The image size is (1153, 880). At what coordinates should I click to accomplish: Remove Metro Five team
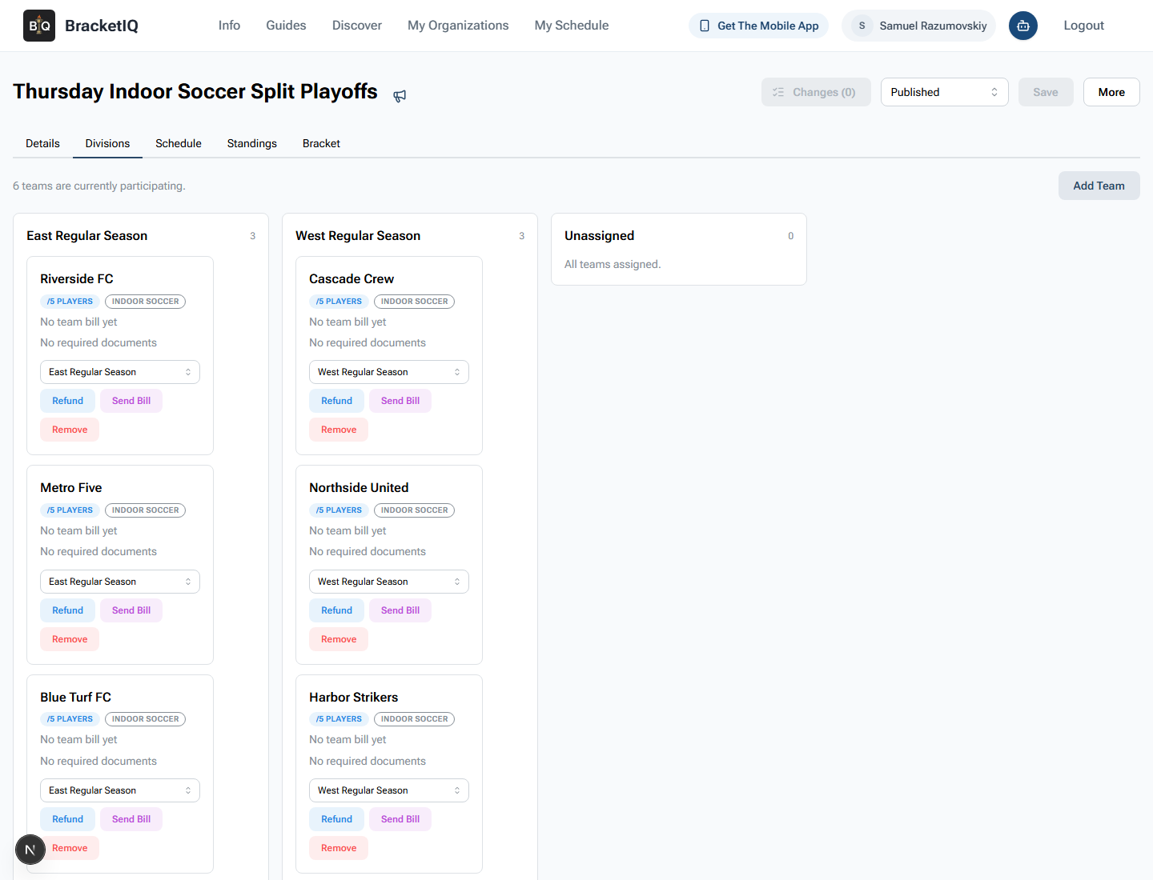click(70, 639)
